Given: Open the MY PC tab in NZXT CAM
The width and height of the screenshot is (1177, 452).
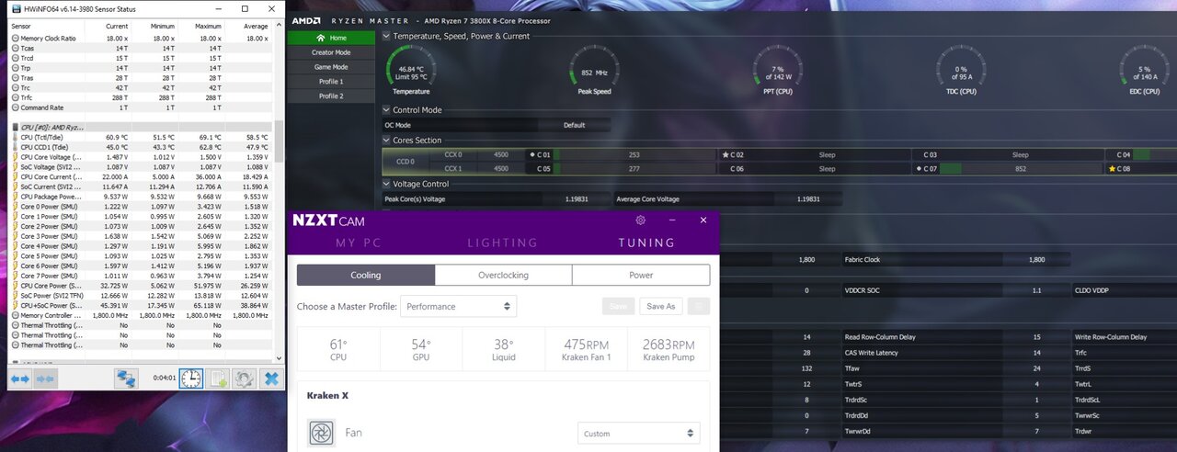Looking at the screenshot, I should click(x=359, y=243).
